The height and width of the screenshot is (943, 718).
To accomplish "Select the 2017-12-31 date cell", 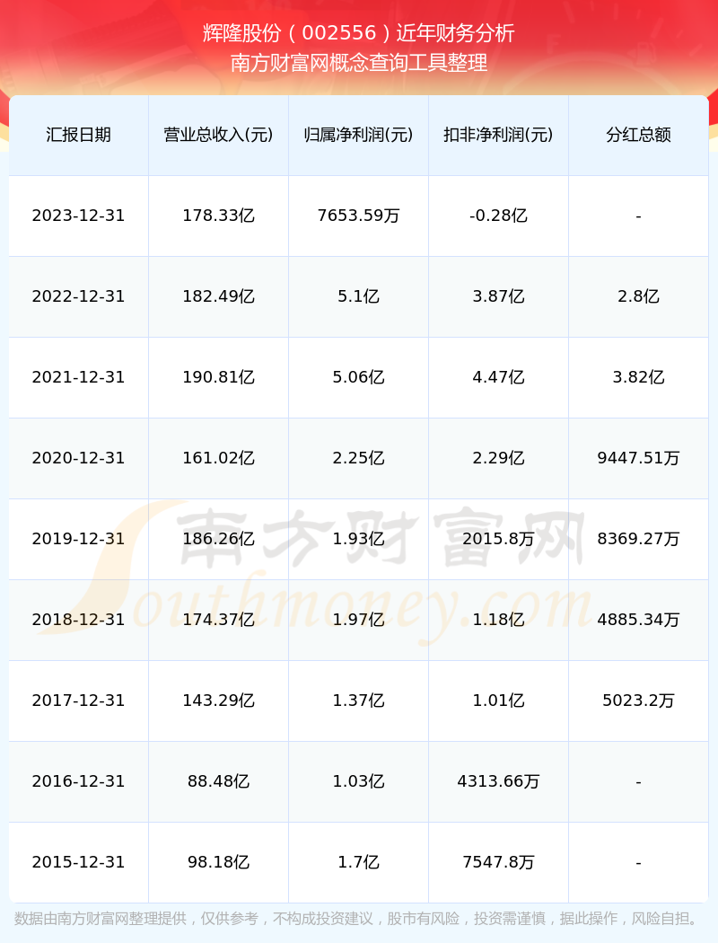I will (79, 701).
